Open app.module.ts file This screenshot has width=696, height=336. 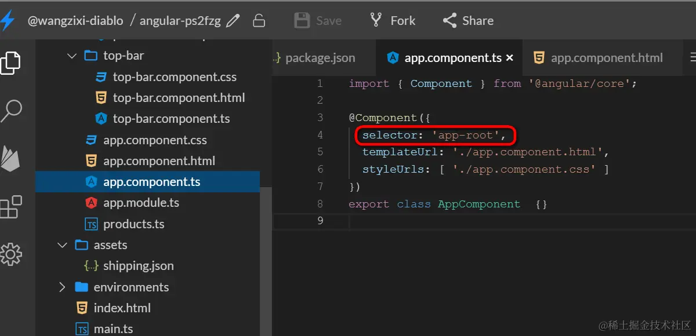[141, 203]
